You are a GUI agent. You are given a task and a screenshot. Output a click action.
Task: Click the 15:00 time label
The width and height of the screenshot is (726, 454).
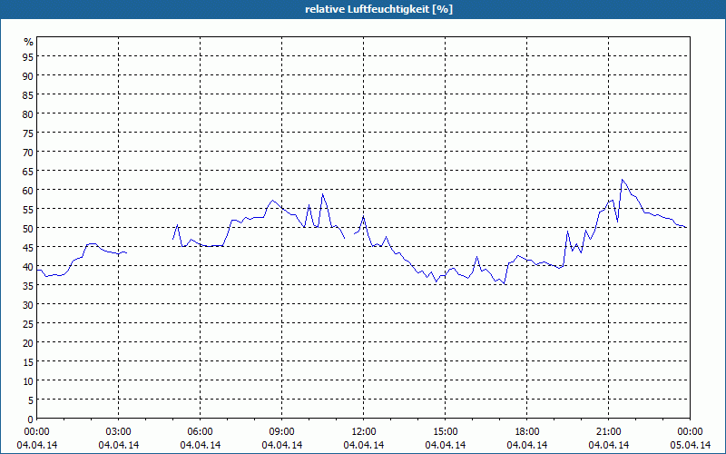(446, 432)
